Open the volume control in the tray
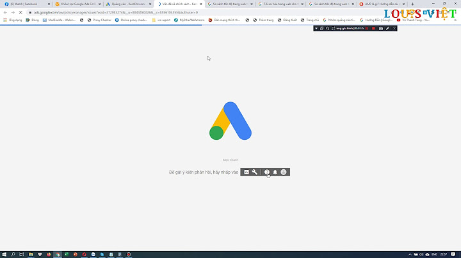 click(x=421, y=254)
